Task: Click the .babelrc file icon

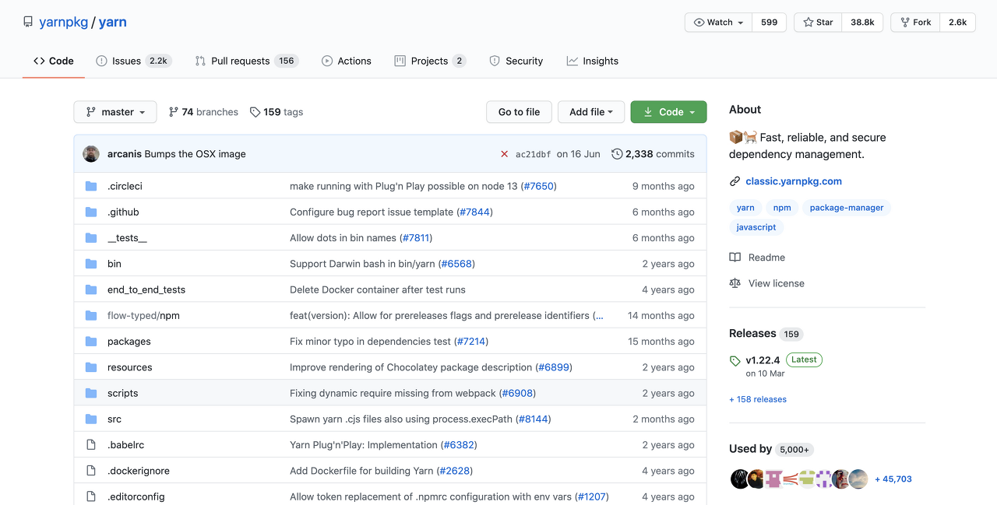Action: click(x=91, y=445)
